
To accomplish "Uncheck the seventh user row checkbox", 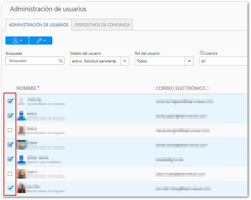I will (x=10, y=188).
